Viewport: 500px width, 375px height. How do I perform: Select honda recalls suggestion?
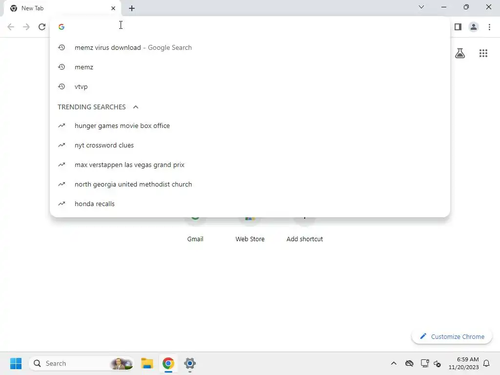(250, 204)
